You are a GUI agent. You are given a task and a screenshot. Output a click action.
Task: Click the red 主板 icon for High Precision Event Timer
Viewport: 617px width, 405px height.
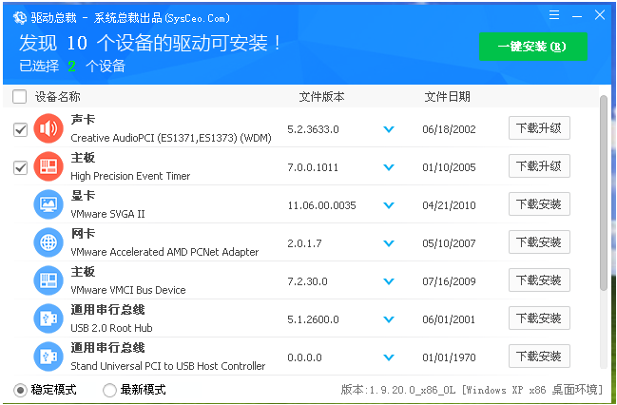[x=48, y=166]
